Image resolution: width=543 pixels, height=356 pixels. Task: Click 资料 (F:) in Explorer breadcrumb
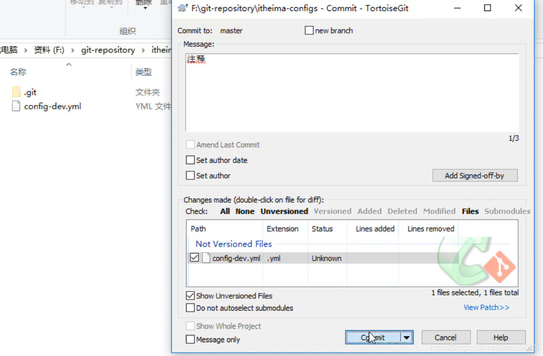coord(49,50)
